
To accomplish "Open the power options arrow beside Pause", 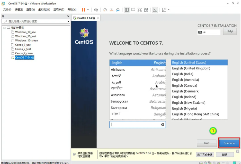I will (88, 10).
